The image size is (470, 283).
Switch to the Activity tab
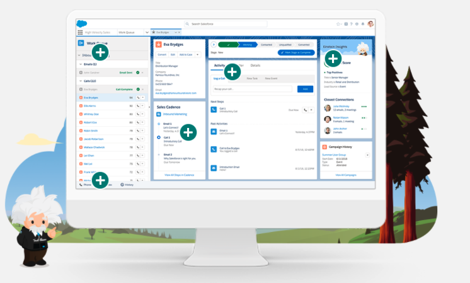click(219, 66)
